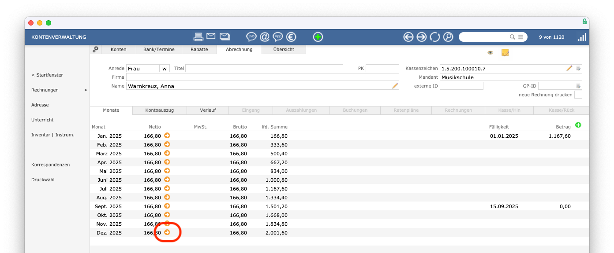The width and height of the screenshot is (614, 253).
Task: Add new record with green plus in toolbar
Action: click(318, 37)
